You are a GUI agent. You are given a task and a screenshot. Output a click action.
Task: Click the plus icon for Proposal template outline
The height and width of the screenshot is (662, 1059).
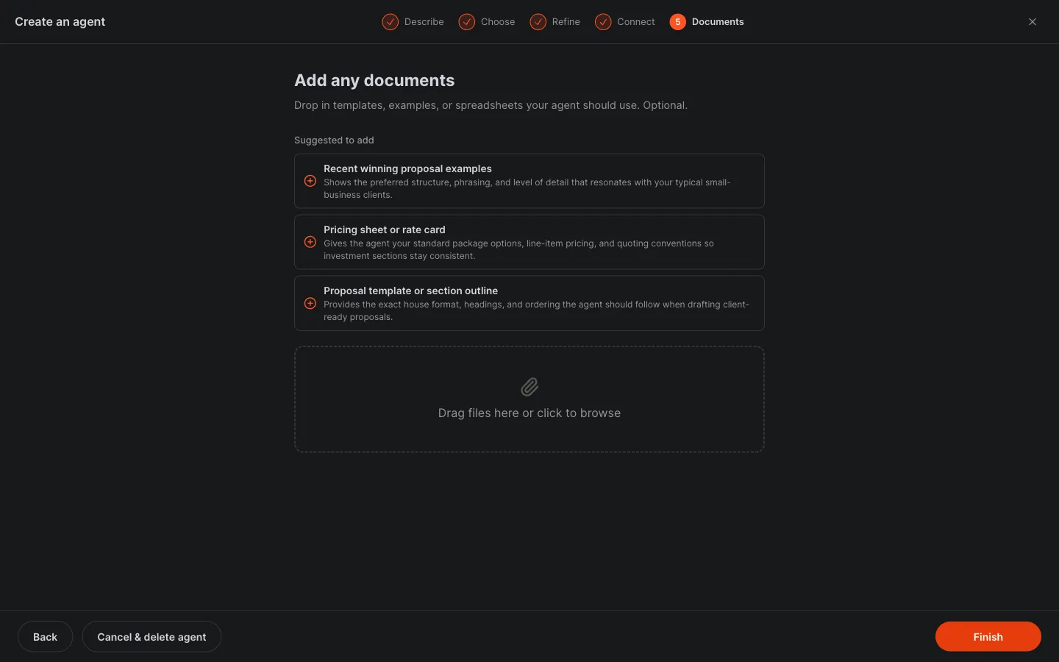click(x=310, y=303)
